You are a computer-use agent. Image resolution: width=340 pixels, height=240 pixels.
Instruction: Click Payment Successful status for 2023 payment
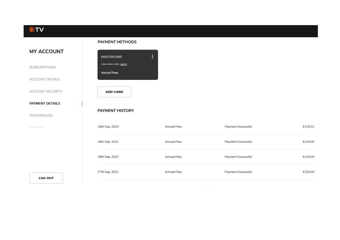point(238,127)
